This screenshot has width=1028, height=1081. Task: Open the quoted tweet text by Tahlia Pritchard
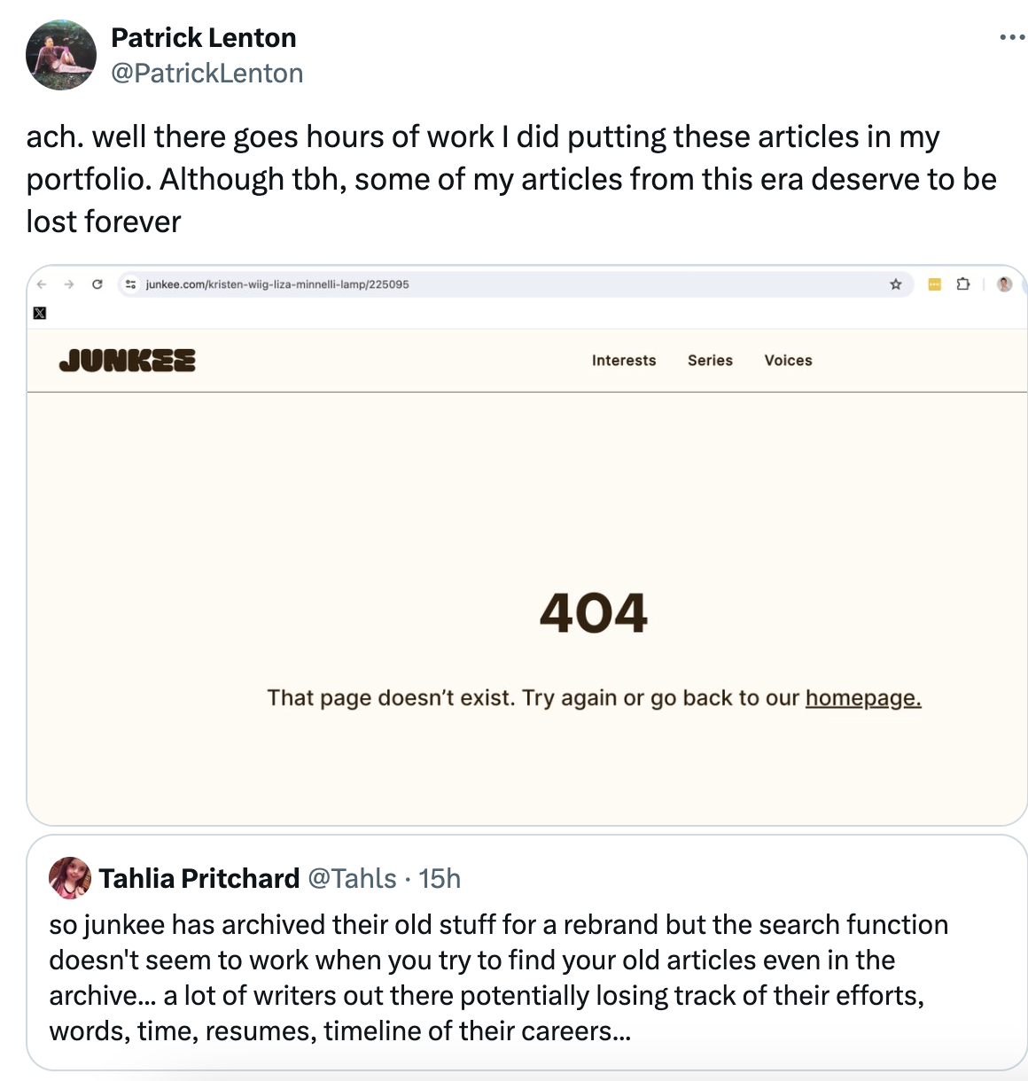click(498, 977)
